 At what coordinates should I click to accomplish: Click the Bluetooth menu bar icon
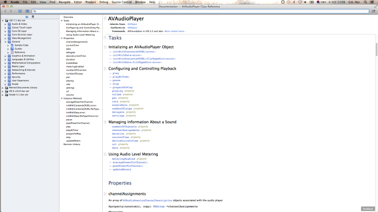click(294, 2)
